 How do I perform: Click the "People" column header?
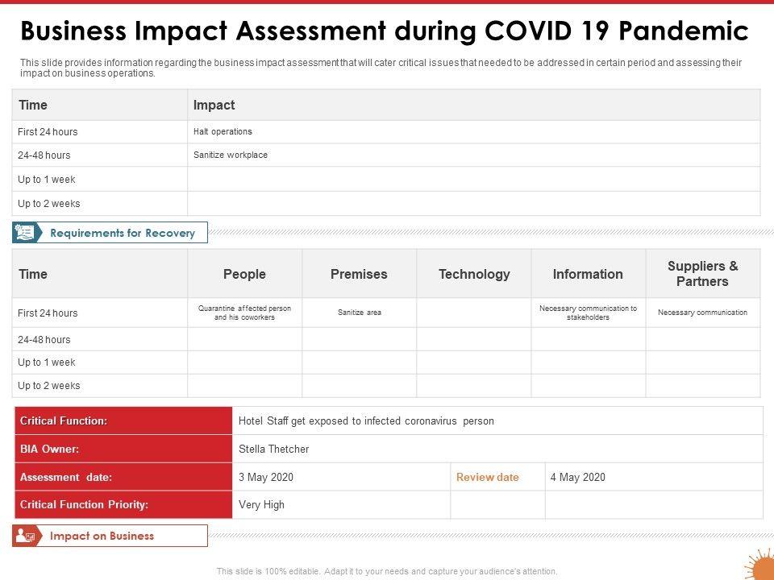click(x=244, y=274)
